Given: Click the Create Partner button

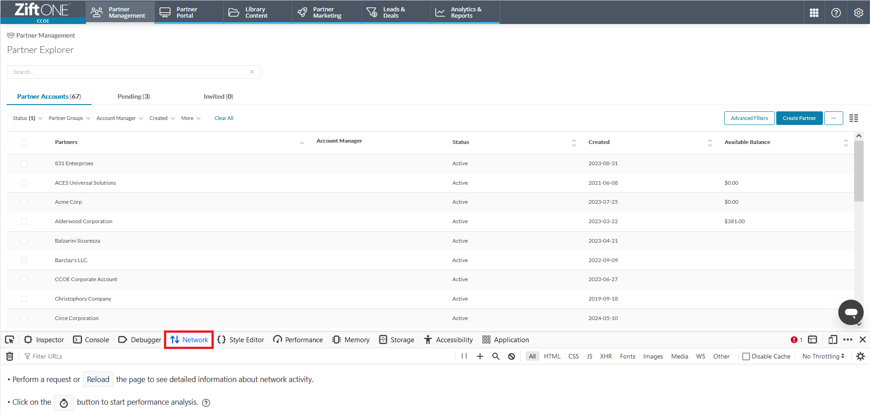Looking at the screenshot, I should [x=799, y=118].
